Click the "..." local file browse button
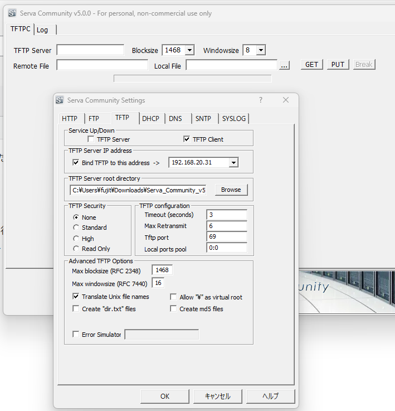395x411 pixels. [x=284, y=65]
